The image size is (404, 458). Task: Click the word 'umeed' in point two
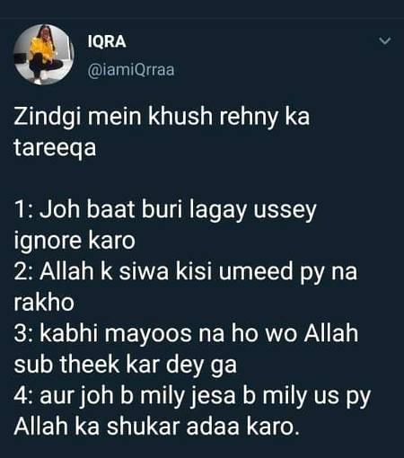pyautogui.click(x=256, y=271)
